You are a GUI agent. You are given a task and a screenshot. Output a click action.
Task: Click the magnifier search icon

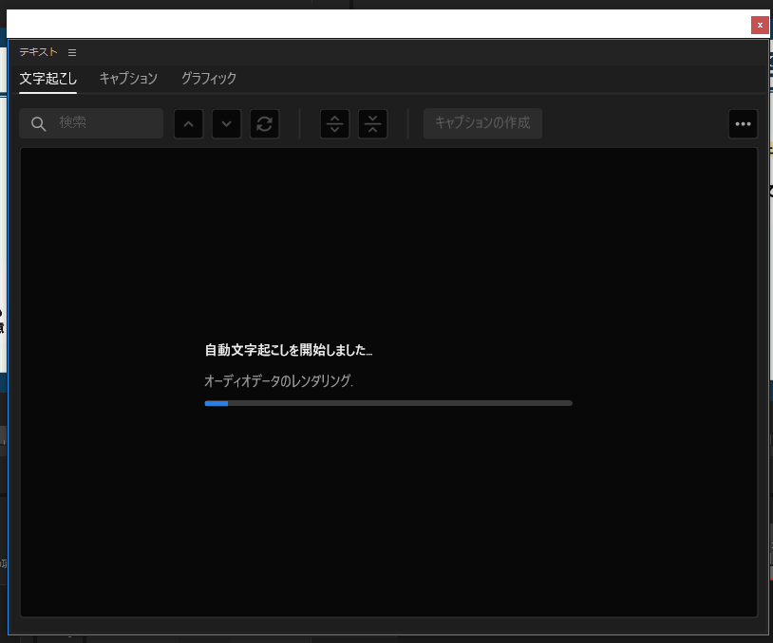(39, 124)
